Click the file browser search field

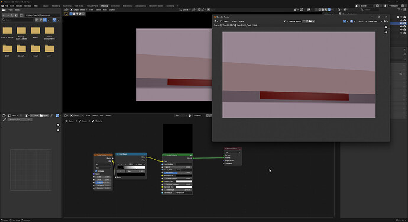pos(18,20)
